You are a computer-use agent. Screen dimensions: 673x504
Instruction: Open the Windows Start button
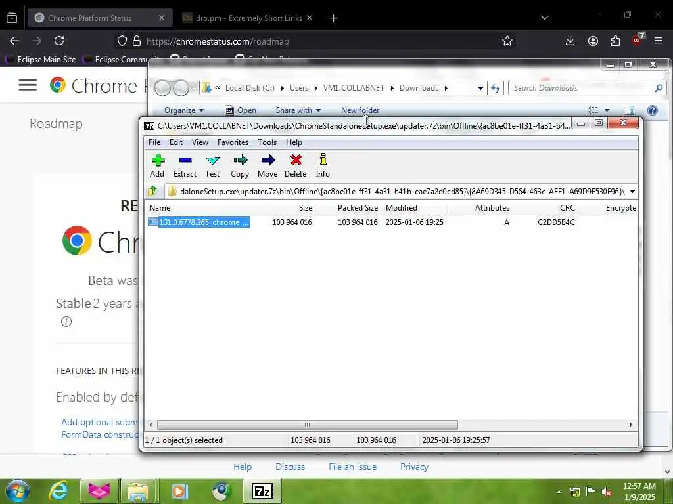coord(17,491)
